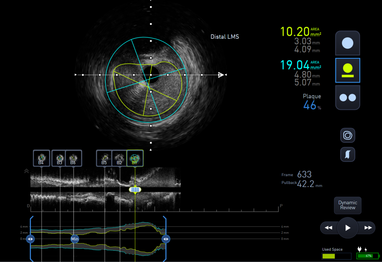Open bookmark B3 thumbnail
Image resolution: width=382 pixels, height=262 pixels.
tap(59, 158)
